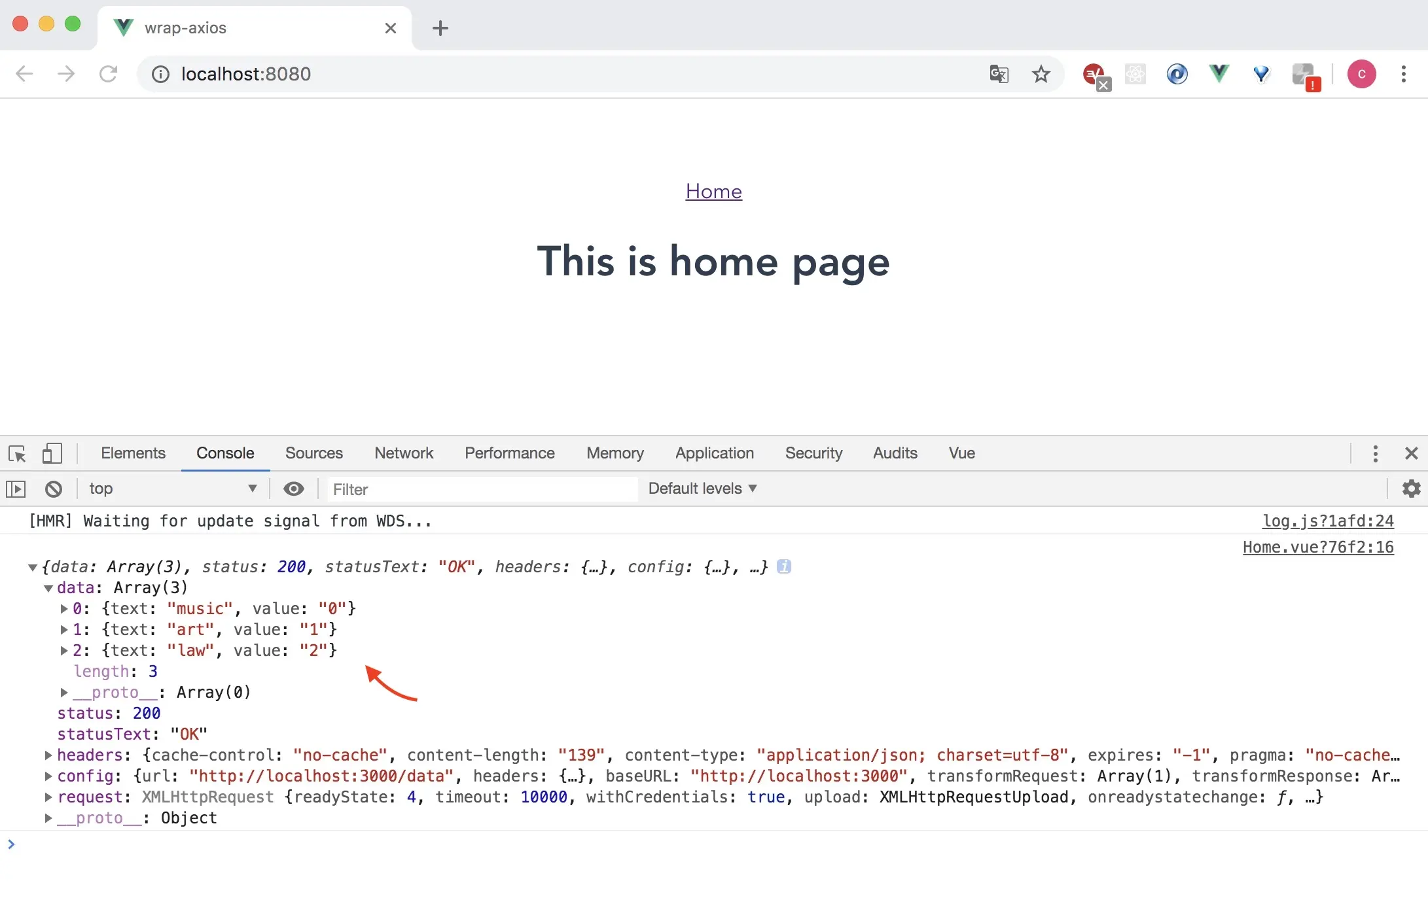
Task: Click the inspect element picker icon
Action: 17,453
